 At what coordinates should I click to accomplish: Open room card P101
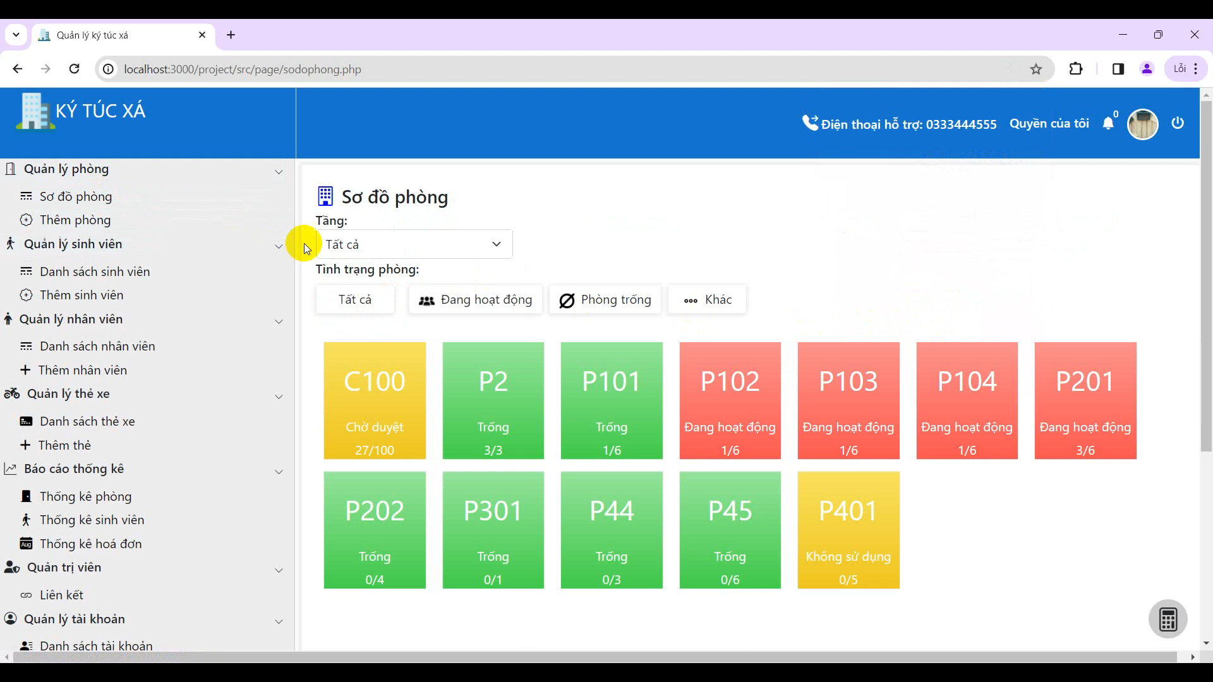point(612,400)
